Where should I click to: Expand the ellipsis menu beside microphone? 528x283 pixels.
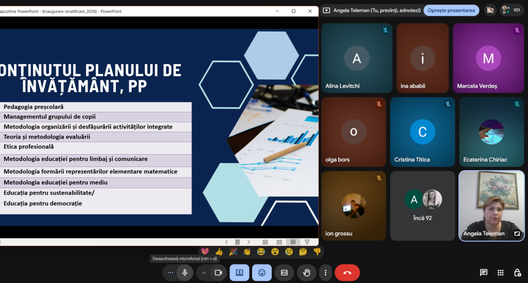[x=170, y=273]
